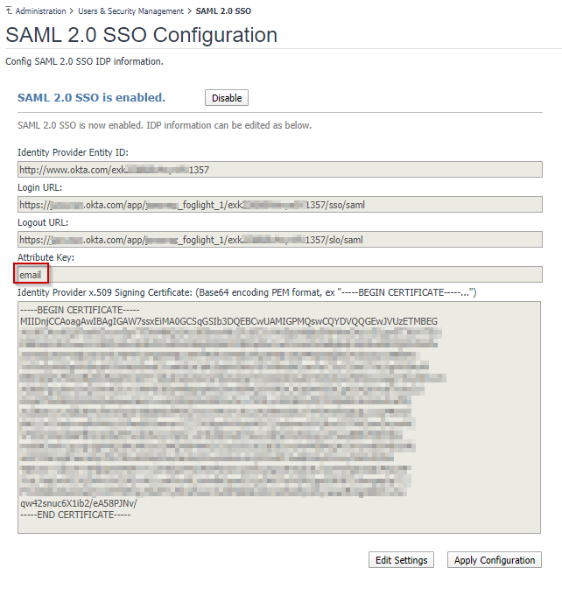
Task: Click the Apply Configuration button
Action: [x=495, y=560]
